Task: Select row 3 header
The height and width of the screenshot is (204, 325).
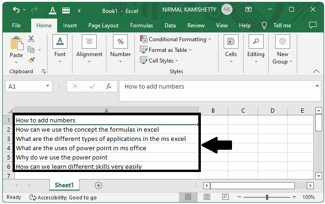Action: tap(8, 139)
